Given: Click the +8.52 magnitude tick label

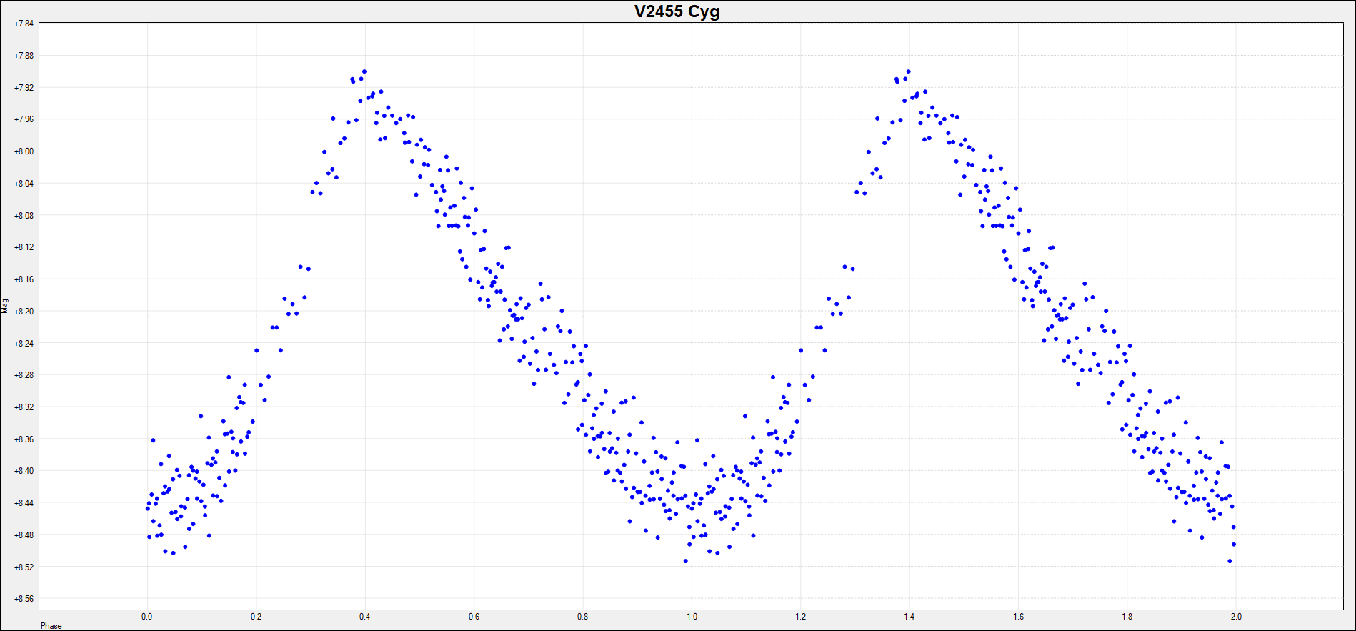Looking at the screenshot, I should 24,567.
